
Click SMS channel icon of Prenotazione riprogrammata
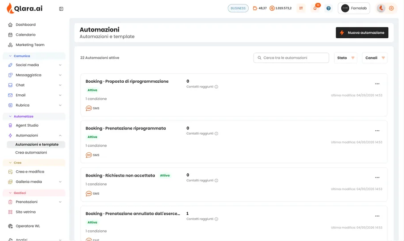coord(89,155)
